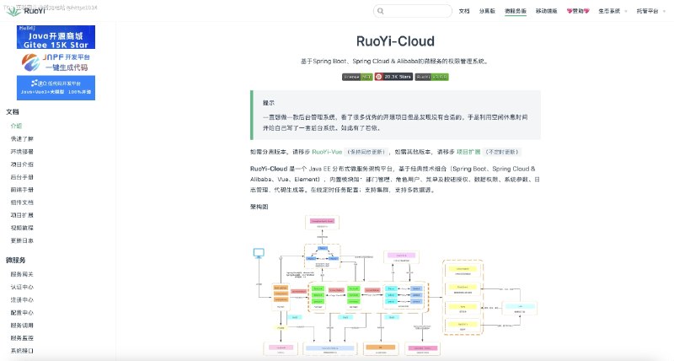Follow the RuoYi-Vue link
Screen dimensions: 674x361
click(327, 152)
